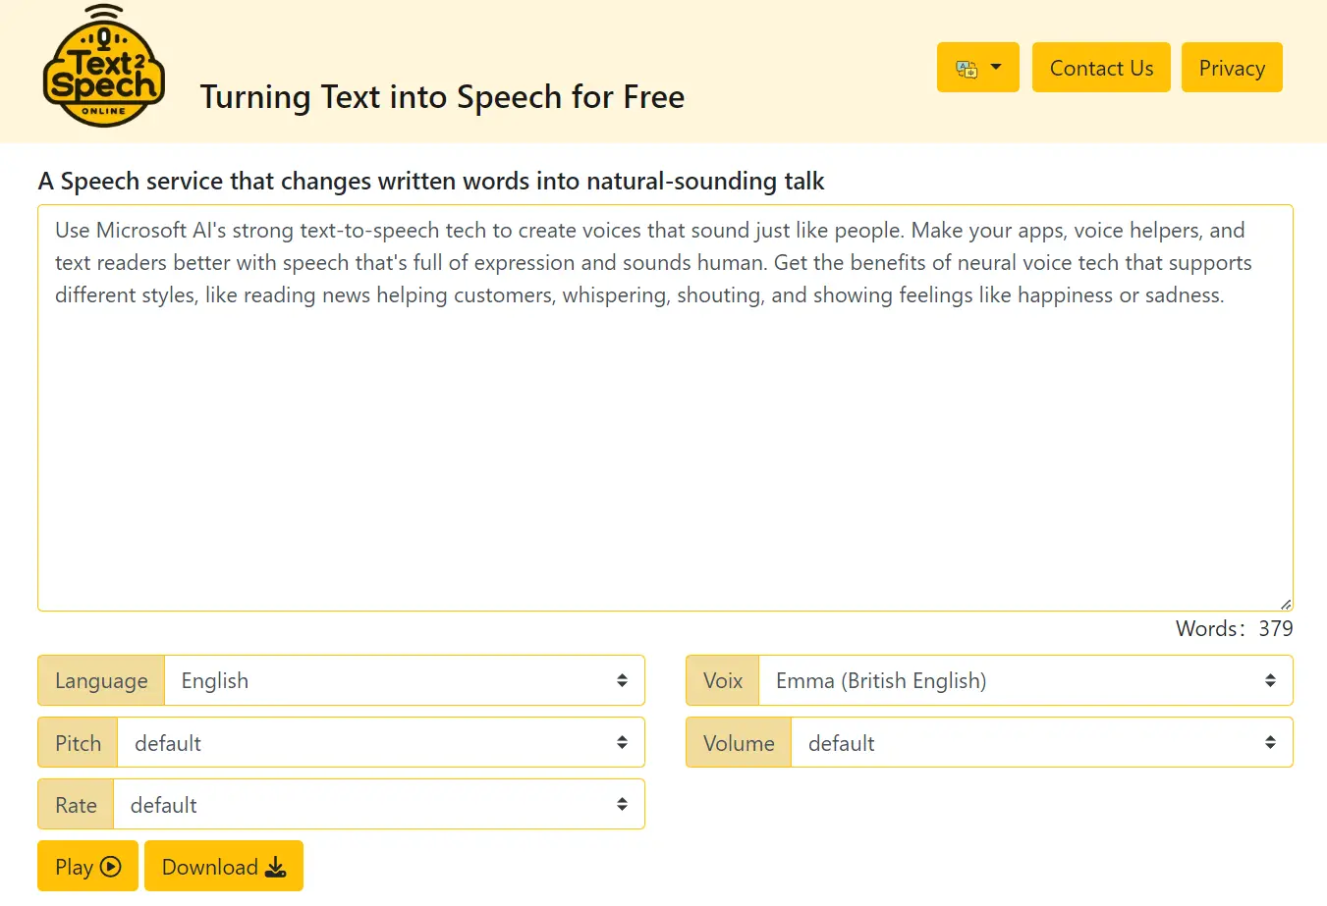The image size is (1327, 906).
Task: Click the play circle icon on Play button
Action: click(111, 866)
